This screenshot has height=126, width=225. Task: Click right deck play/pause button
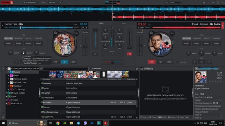coord(161,62)
